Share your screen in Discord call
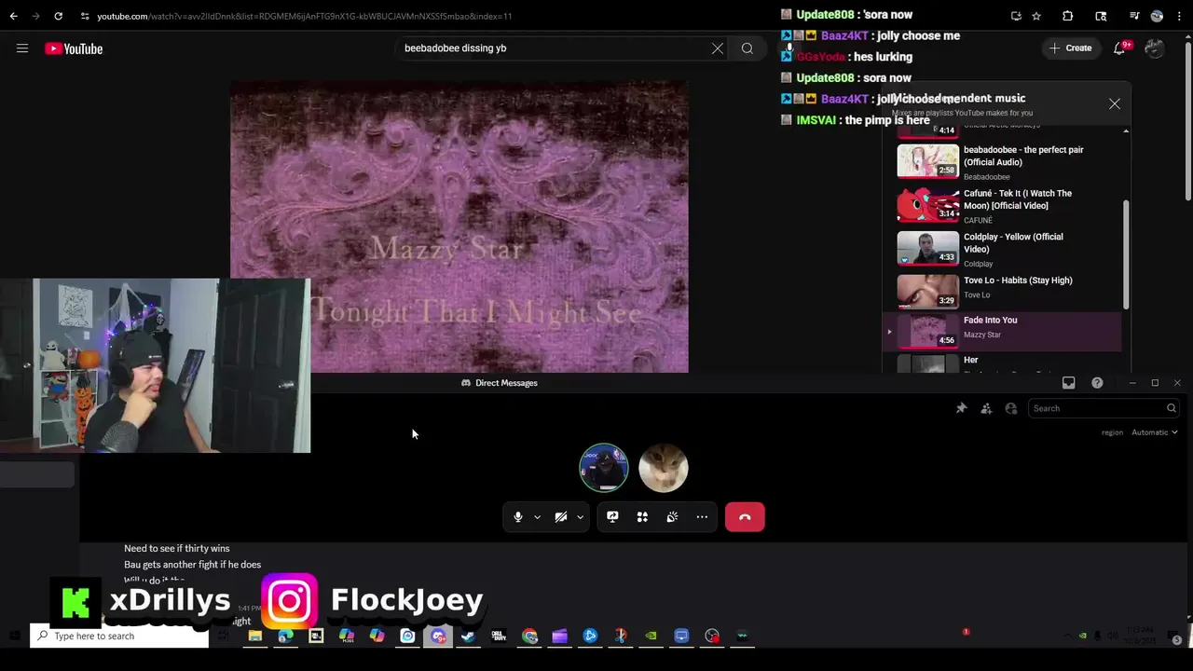 coord(612,517)
